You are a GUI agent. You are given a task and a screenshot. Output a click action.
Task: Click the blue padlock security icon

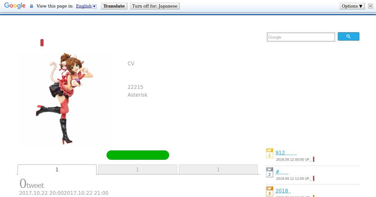pos(31,6)
